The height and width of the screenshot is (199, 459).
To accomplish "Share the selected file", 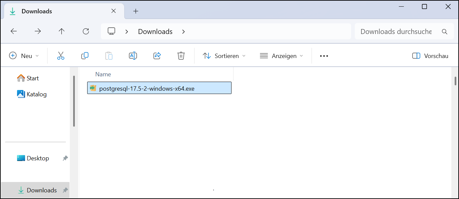I will click(157, 56).
